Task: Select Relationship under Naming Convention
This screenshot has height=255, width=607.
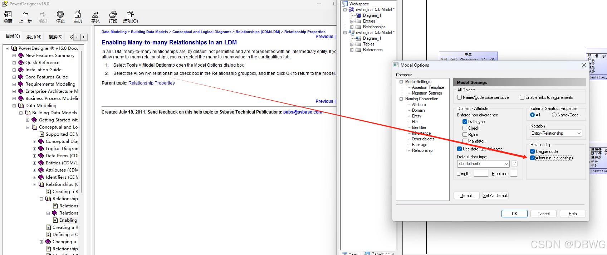Action: click(422, 150)
